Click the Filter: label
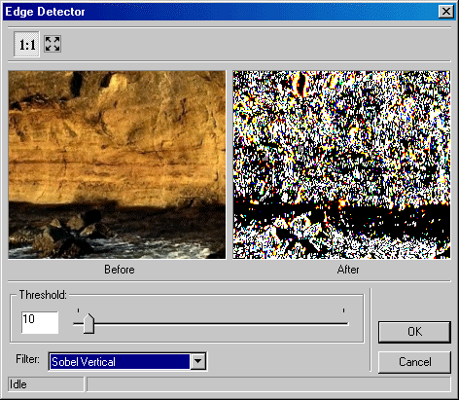The image size is (459, 400). pos(27,359)
